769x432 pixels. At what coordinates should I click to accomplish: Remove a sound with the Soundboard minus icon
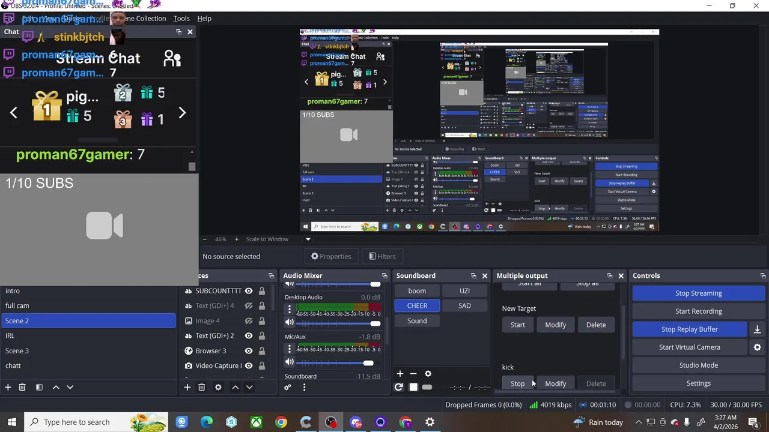tap(413, 374)
